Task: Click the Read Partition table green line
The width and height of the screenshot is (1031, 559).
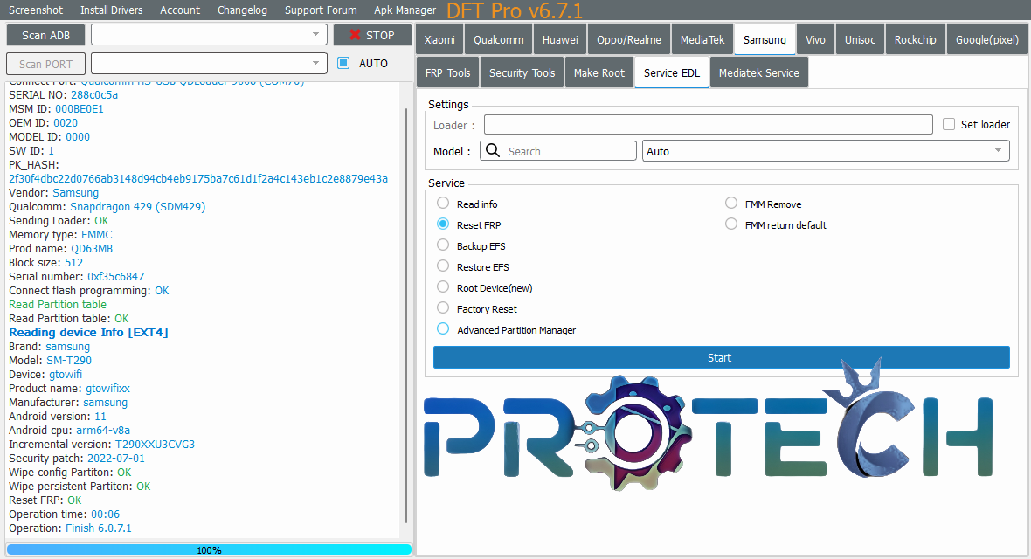Action: click(x=57, y=304)
